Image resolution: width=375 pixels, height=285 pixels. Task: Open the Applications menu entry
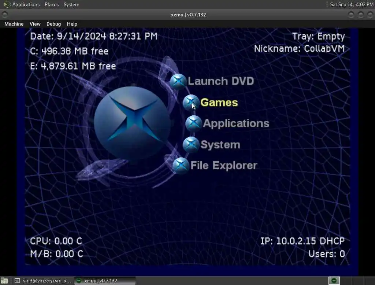[236, 123]
